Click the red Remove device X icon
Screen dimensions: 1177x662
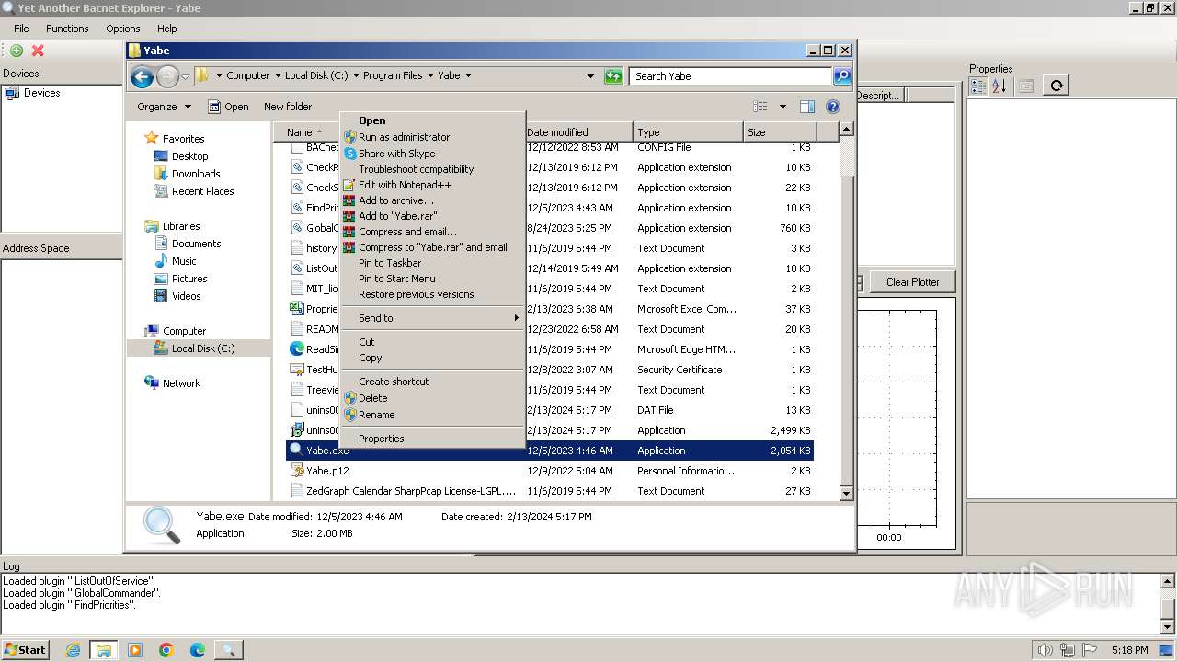(x=38, y=51)
